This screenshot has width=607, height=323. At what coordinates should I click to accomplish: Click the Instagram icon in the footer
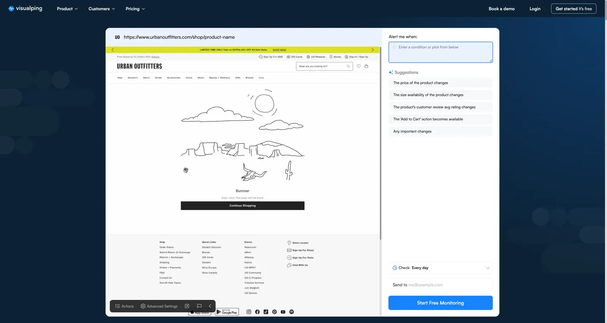coord(249,312)
